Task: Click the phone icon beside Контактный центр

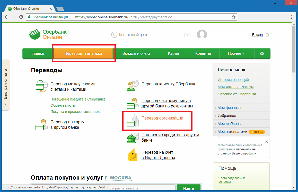Action: 114,35
